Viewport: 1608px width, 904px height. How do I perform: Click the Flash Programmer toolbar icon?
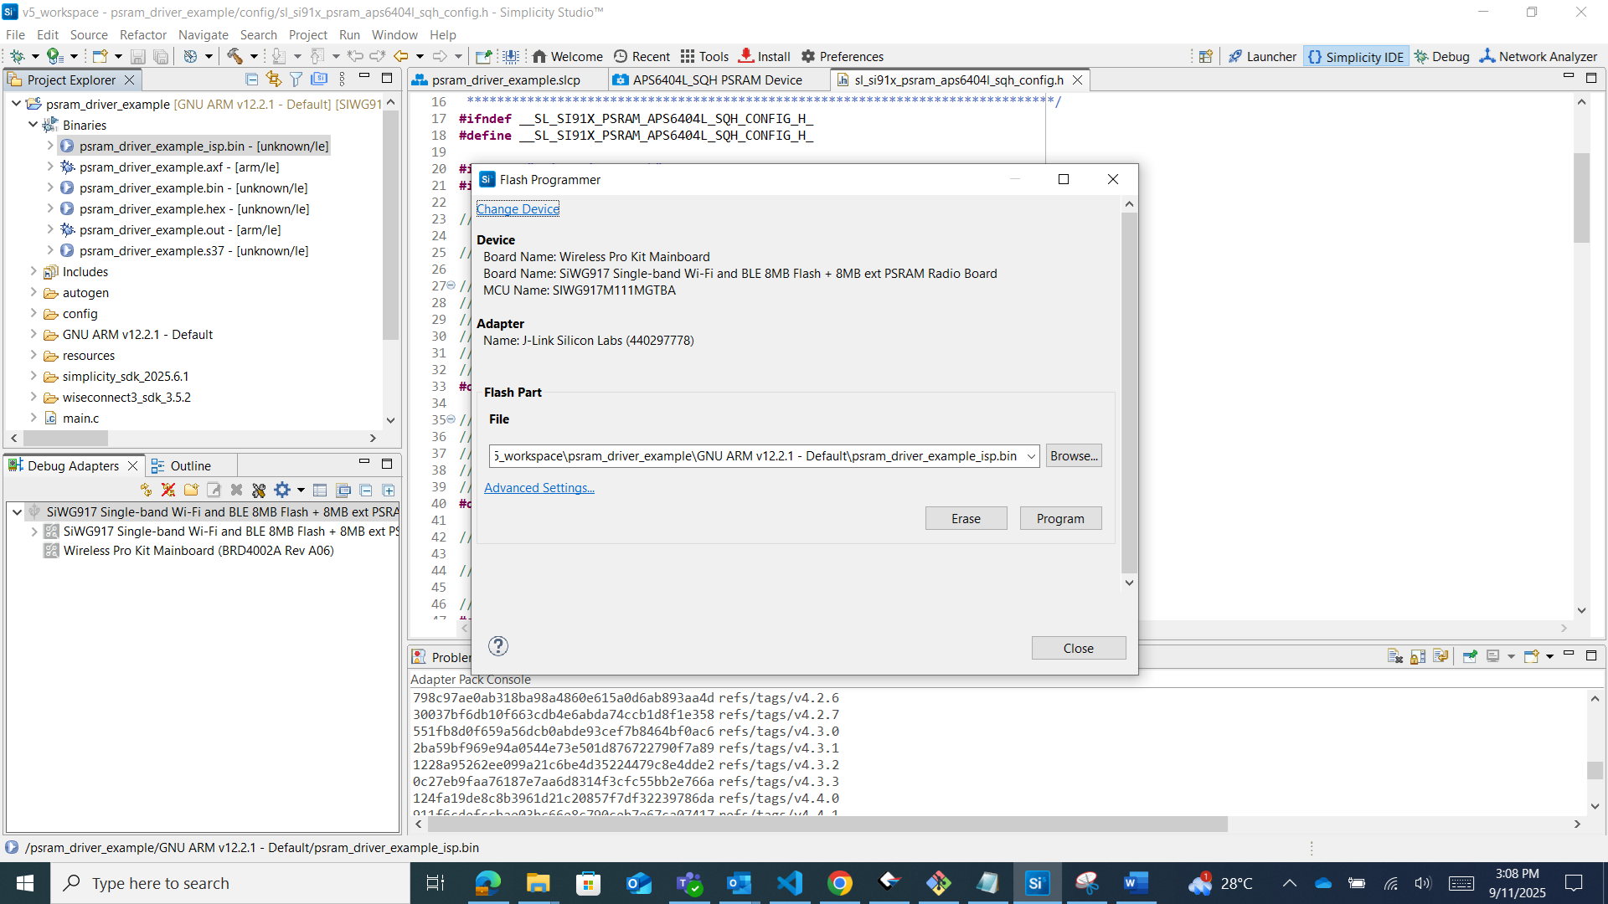511,56
